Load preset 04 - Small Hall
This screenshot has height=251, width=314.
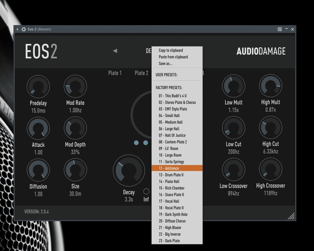(177, 115)
